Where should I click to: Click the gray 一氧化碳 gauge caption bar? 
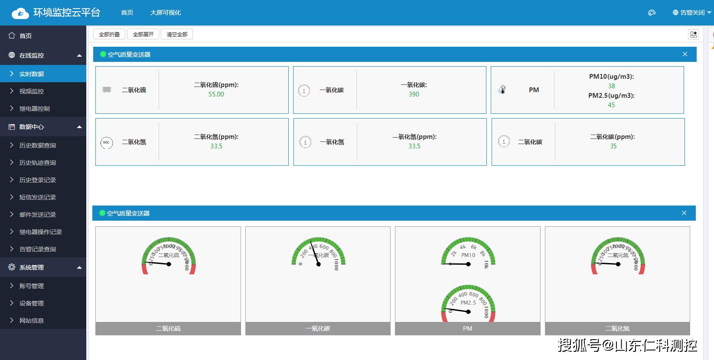318,328
